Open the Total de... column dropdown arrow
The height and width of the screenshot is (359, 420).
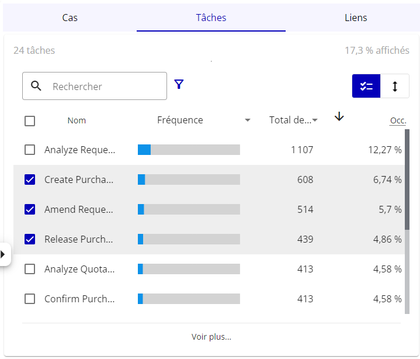coord(315,120)
